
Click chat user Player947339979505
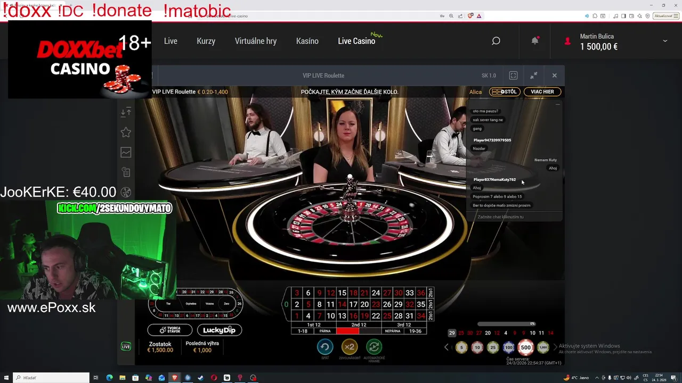point(492,140)
